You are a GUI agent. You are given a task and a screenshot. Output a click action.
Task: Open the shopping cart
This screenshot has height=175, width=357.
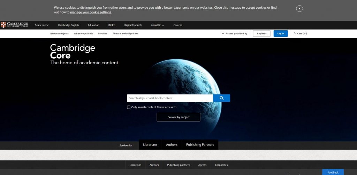point(300,34)
